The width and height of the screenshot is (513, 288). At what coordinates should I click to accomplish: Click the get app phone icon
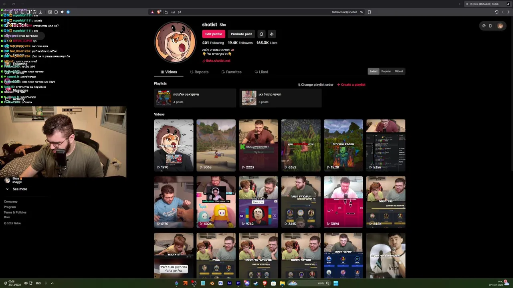pyautogui.click(x=490, y=26)
